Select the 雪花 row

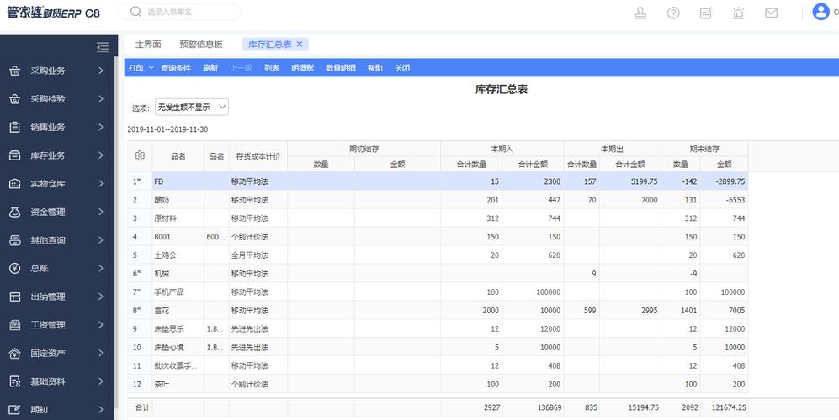coord(438,311)
